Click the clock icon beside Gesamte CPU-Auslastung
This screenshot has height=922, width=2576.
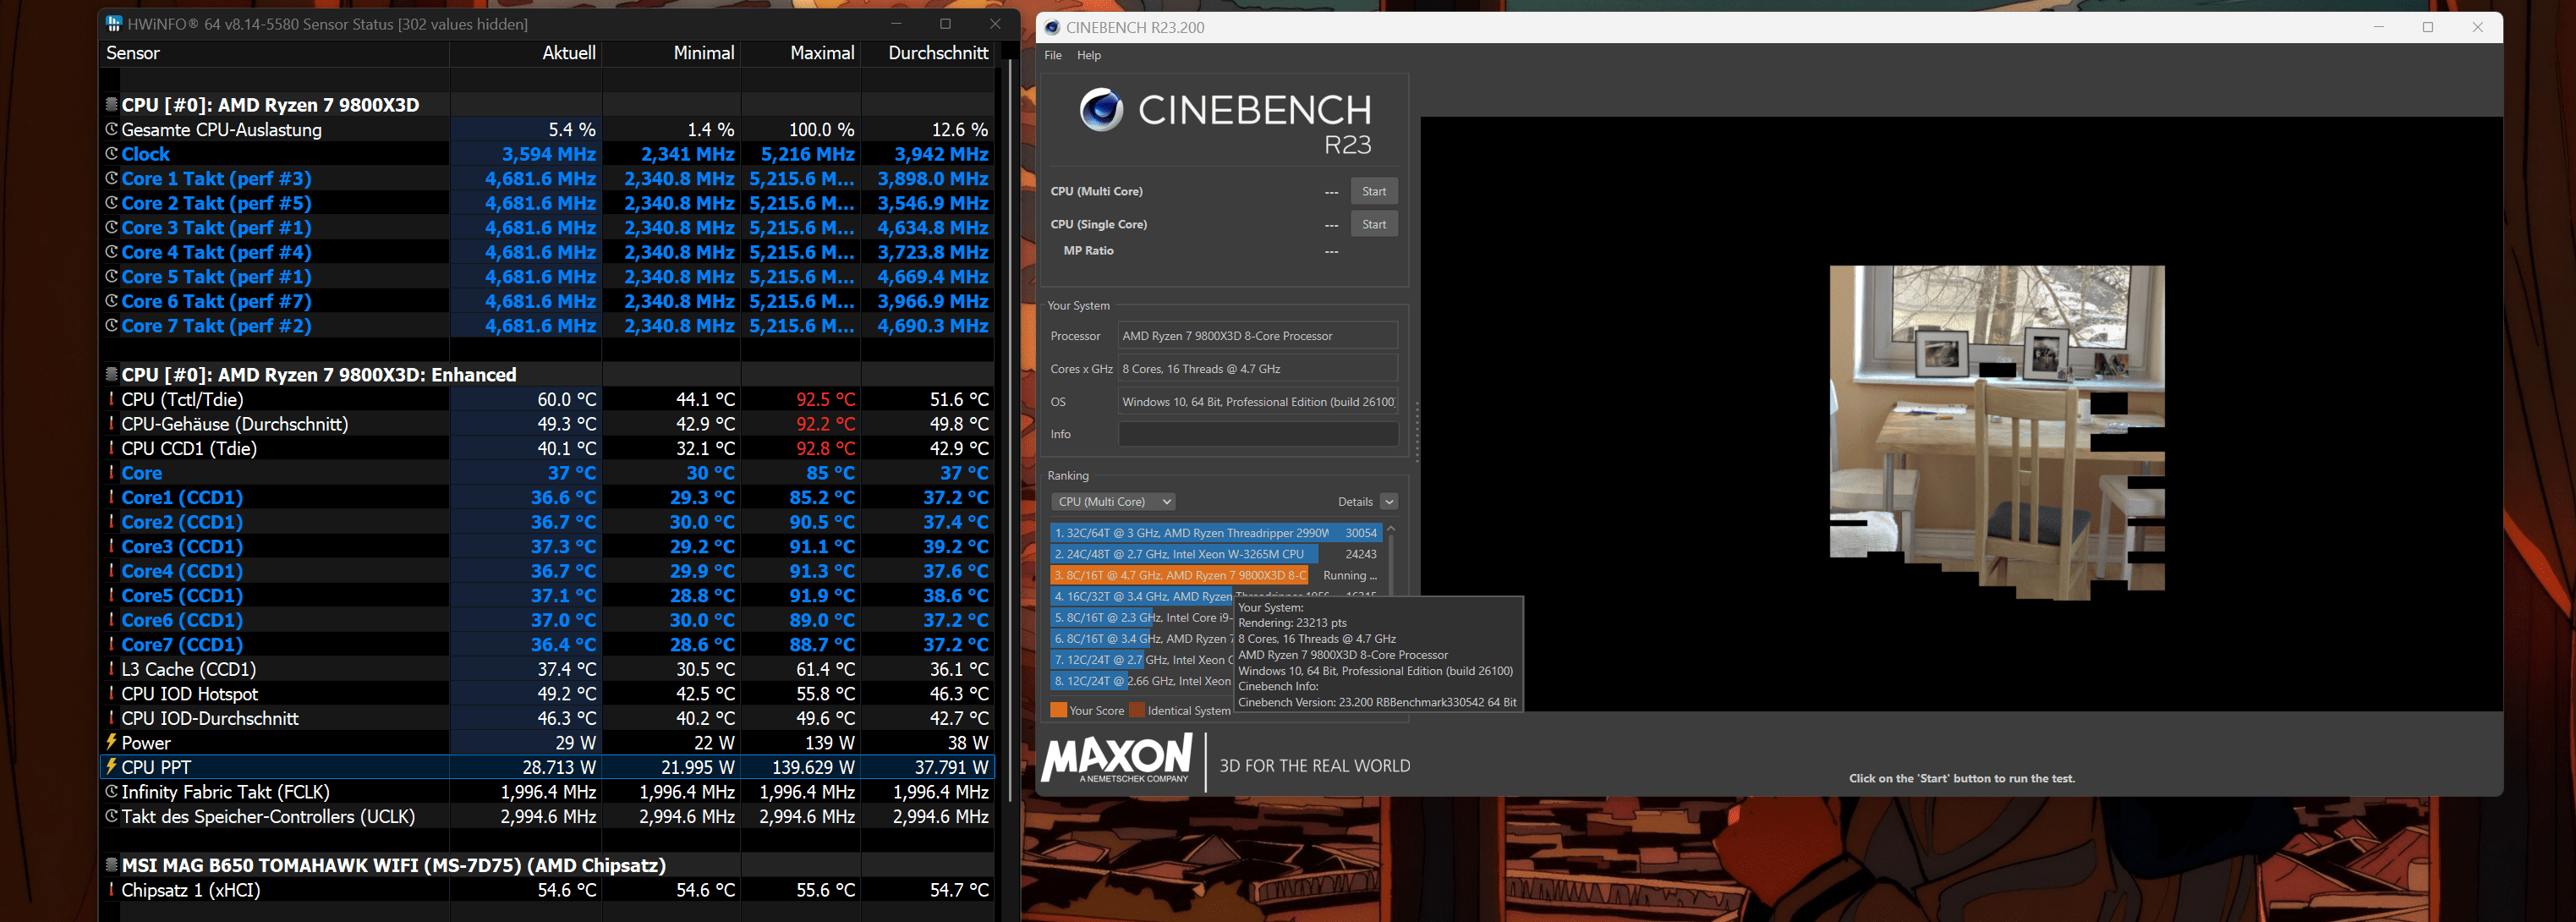pos(111,129)
